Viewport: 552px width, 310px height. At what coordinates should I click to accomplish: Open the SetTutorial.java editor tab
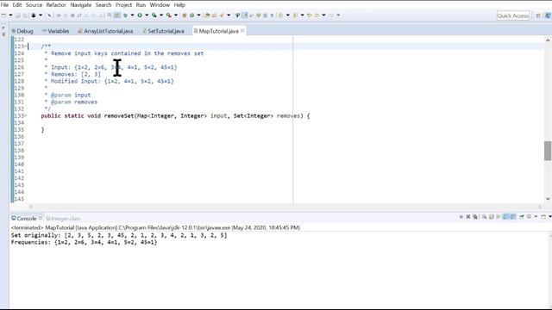[x=163, y=31]
